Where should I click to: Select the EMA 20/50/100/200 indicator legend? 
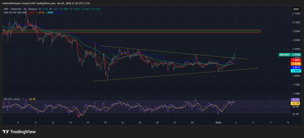click(15, 13)
